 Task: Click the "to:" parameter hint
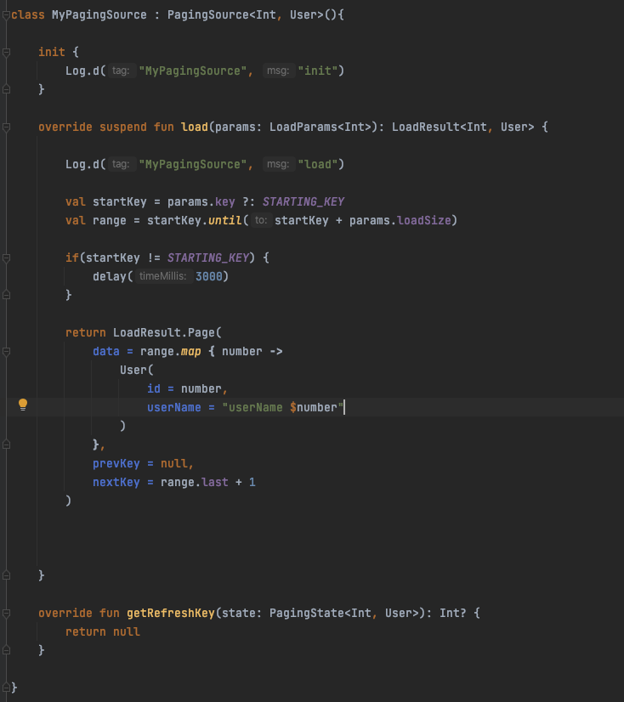pos(261,220)
